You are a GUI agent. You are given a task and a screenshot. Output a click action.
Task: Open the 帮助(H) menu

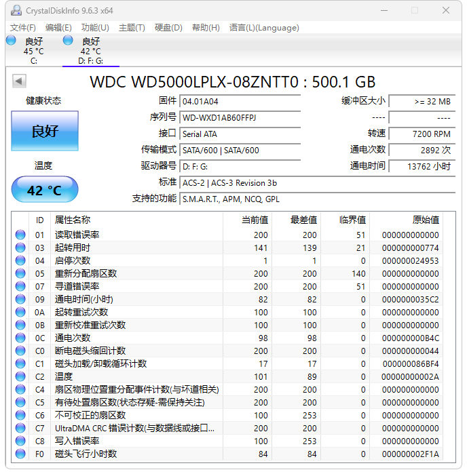206,28
